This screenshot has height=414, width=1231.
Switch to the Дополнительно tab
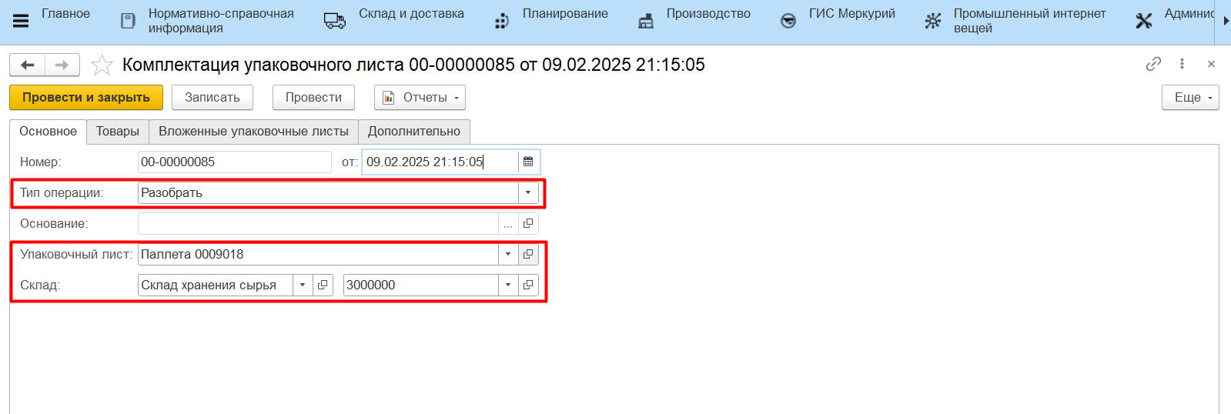pyautogui.click(x=414, y=132)
